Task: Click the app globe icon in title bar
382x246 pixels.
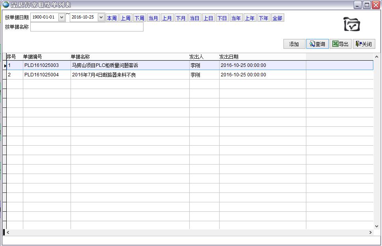Action: 6,5
